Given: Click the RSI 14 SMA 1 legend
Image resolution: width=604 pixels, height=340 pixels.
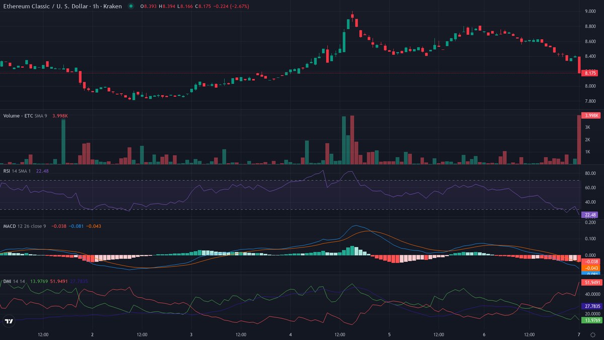Looking at the screenshot, I should tap(17, 171).
